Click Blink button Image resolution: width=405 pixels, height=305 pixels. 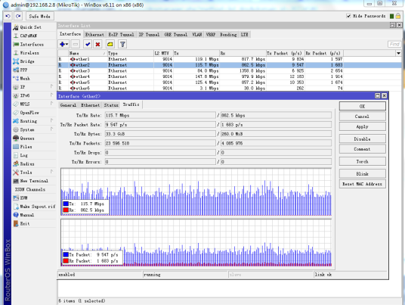point(363,174)
